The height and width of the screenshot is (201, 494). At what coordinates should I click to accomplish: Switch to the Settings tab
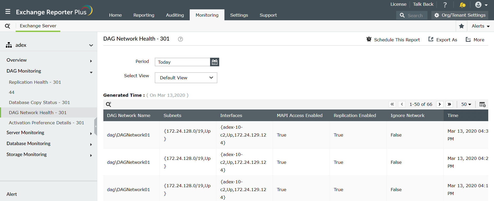point(239,15)
